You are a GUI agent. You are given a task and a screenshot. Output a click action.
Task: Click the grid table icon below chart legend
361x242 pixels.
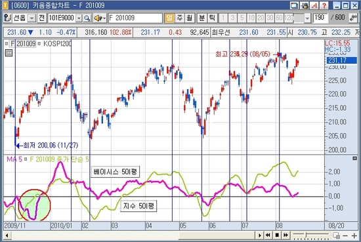9,53
